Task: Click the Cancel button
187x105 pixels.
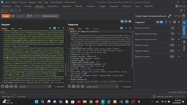Action: [21, 16]
